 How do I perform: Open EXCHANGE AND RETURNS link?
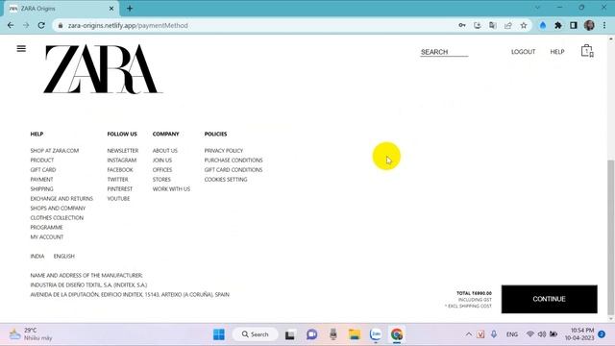(61, 199)
